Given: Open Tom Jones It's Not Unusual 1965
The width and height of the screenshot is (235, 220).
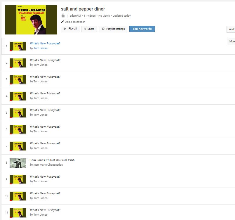Looking at the screenshot, I should (x=52, y=160).
